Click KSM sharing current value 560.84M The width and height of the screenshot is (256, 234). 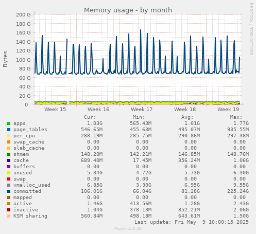click(x=92, y=216)
